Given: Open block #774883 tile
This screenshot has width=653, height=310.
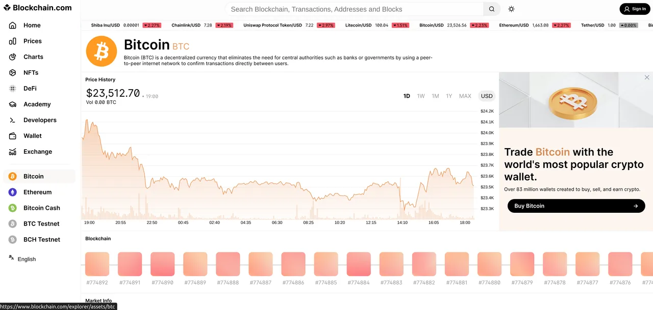Looking at the screenshot, I should [391, 264].
